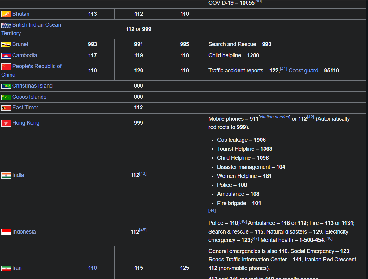Click the Indonesia flag icon

[x=6, y=232]
